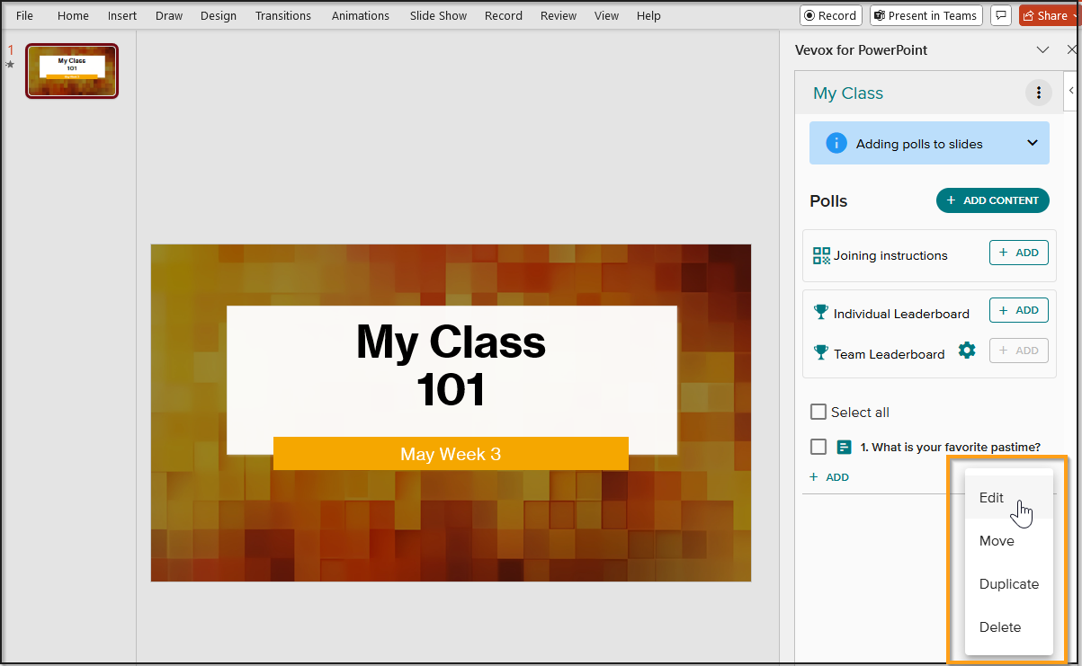Switch to the Transitions tab
Screen dimensions: 1082x666
click(x=283, y=15)
